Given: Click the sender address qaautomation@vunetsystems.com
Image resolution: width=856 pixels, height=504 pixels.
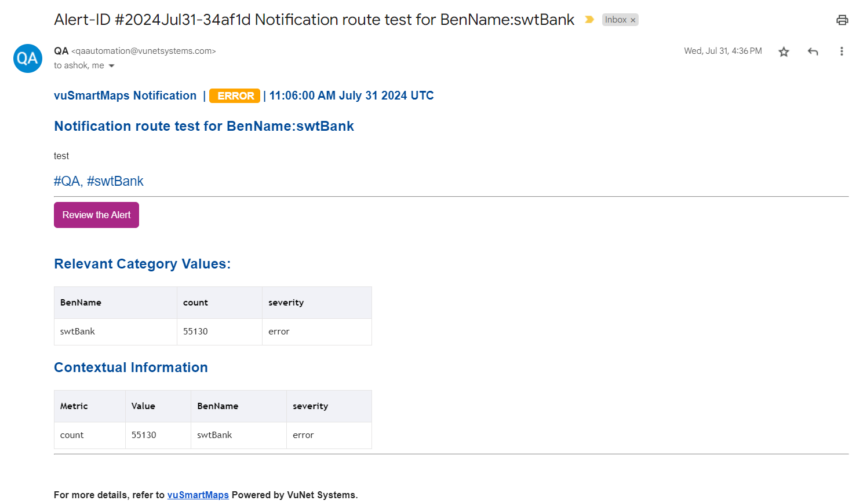Looking at the screenshot, I should [x=144, y=51].
